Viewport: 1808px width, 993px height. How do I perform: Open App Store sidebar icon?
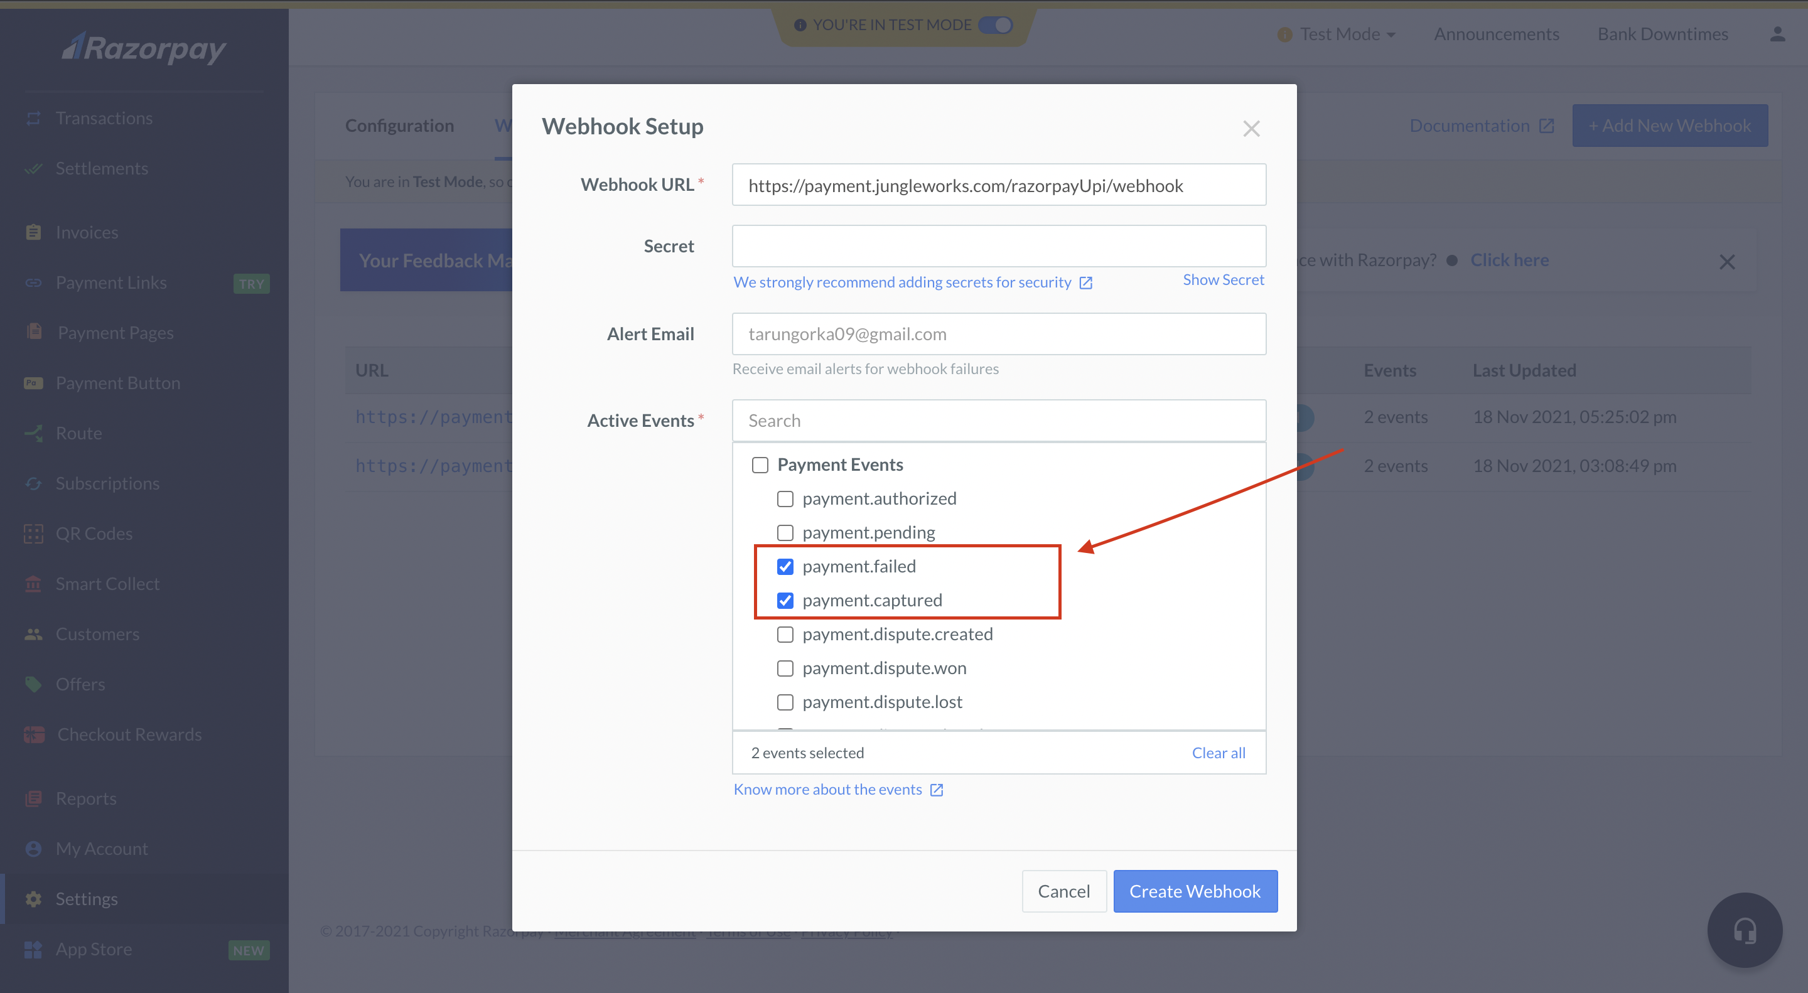point(33,950)
